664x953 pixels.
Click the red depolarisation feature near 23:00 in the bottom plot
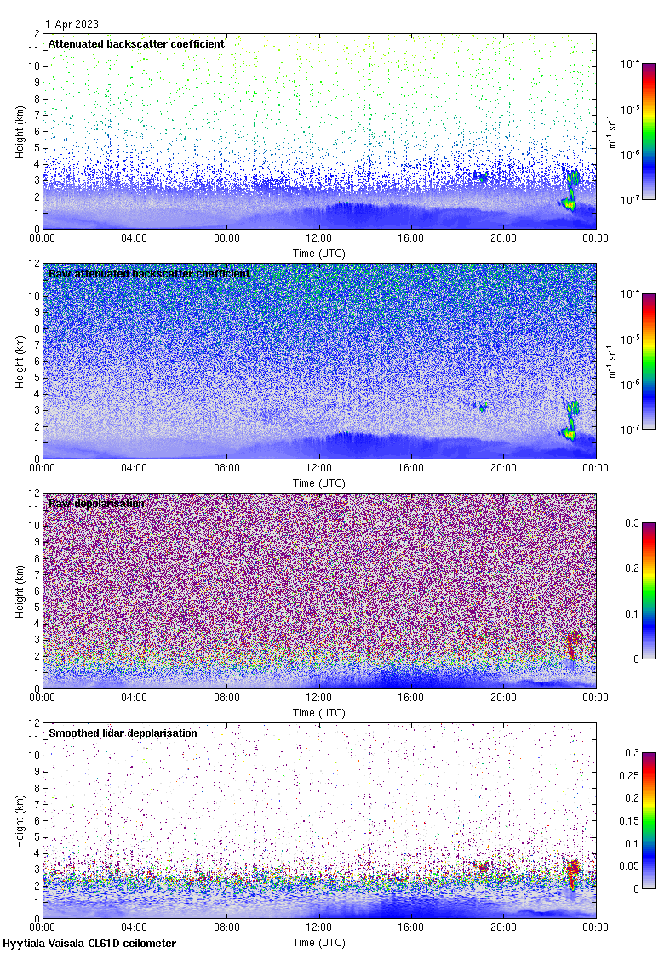pos(573,874)
